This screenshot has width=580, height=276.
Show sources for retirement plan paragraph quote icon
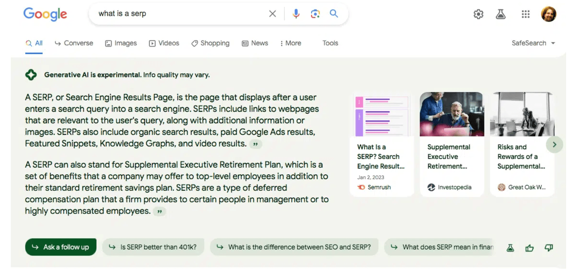tap(159, 211)
